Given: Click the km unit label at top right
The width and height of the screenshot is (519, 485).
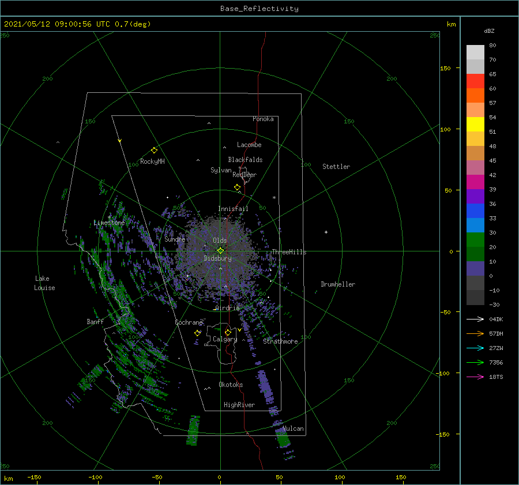Looking at the screenshot, I should coord(451,24).
